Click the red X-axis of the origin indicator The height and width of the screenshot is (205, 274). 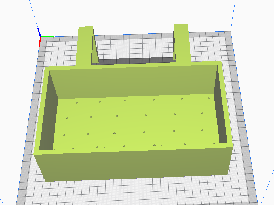[x=39, y=41]
